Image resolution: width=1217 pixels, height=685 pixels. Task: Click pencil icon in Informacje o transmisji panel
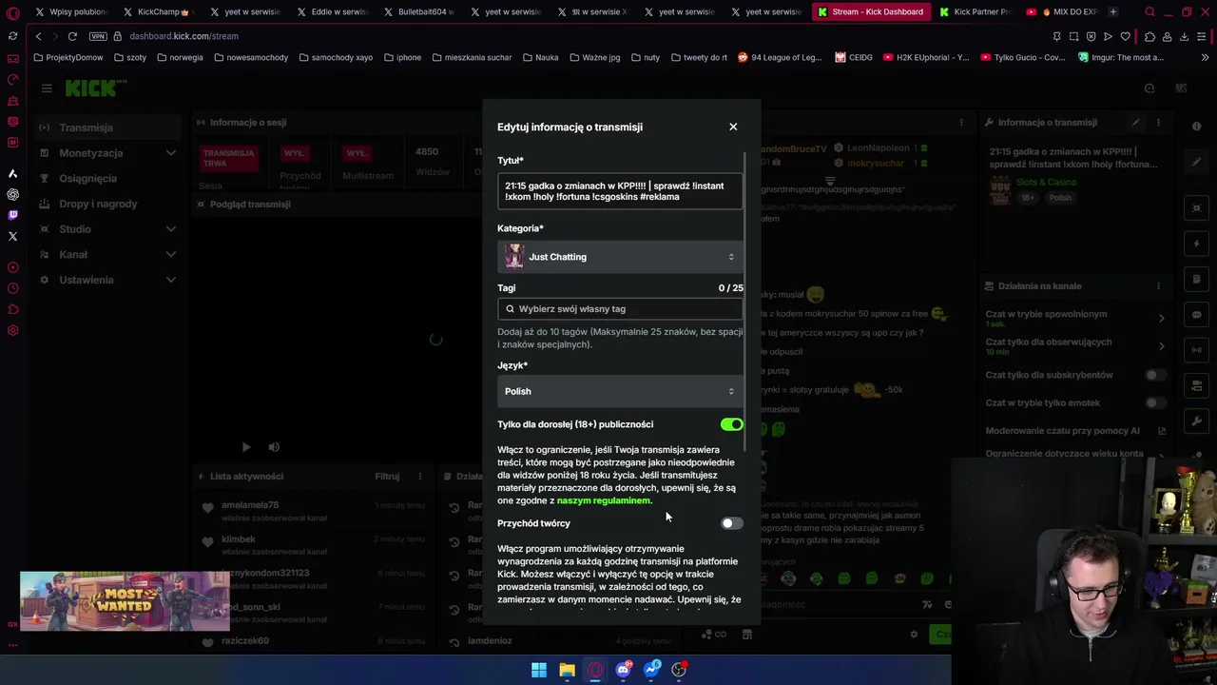1135,122
